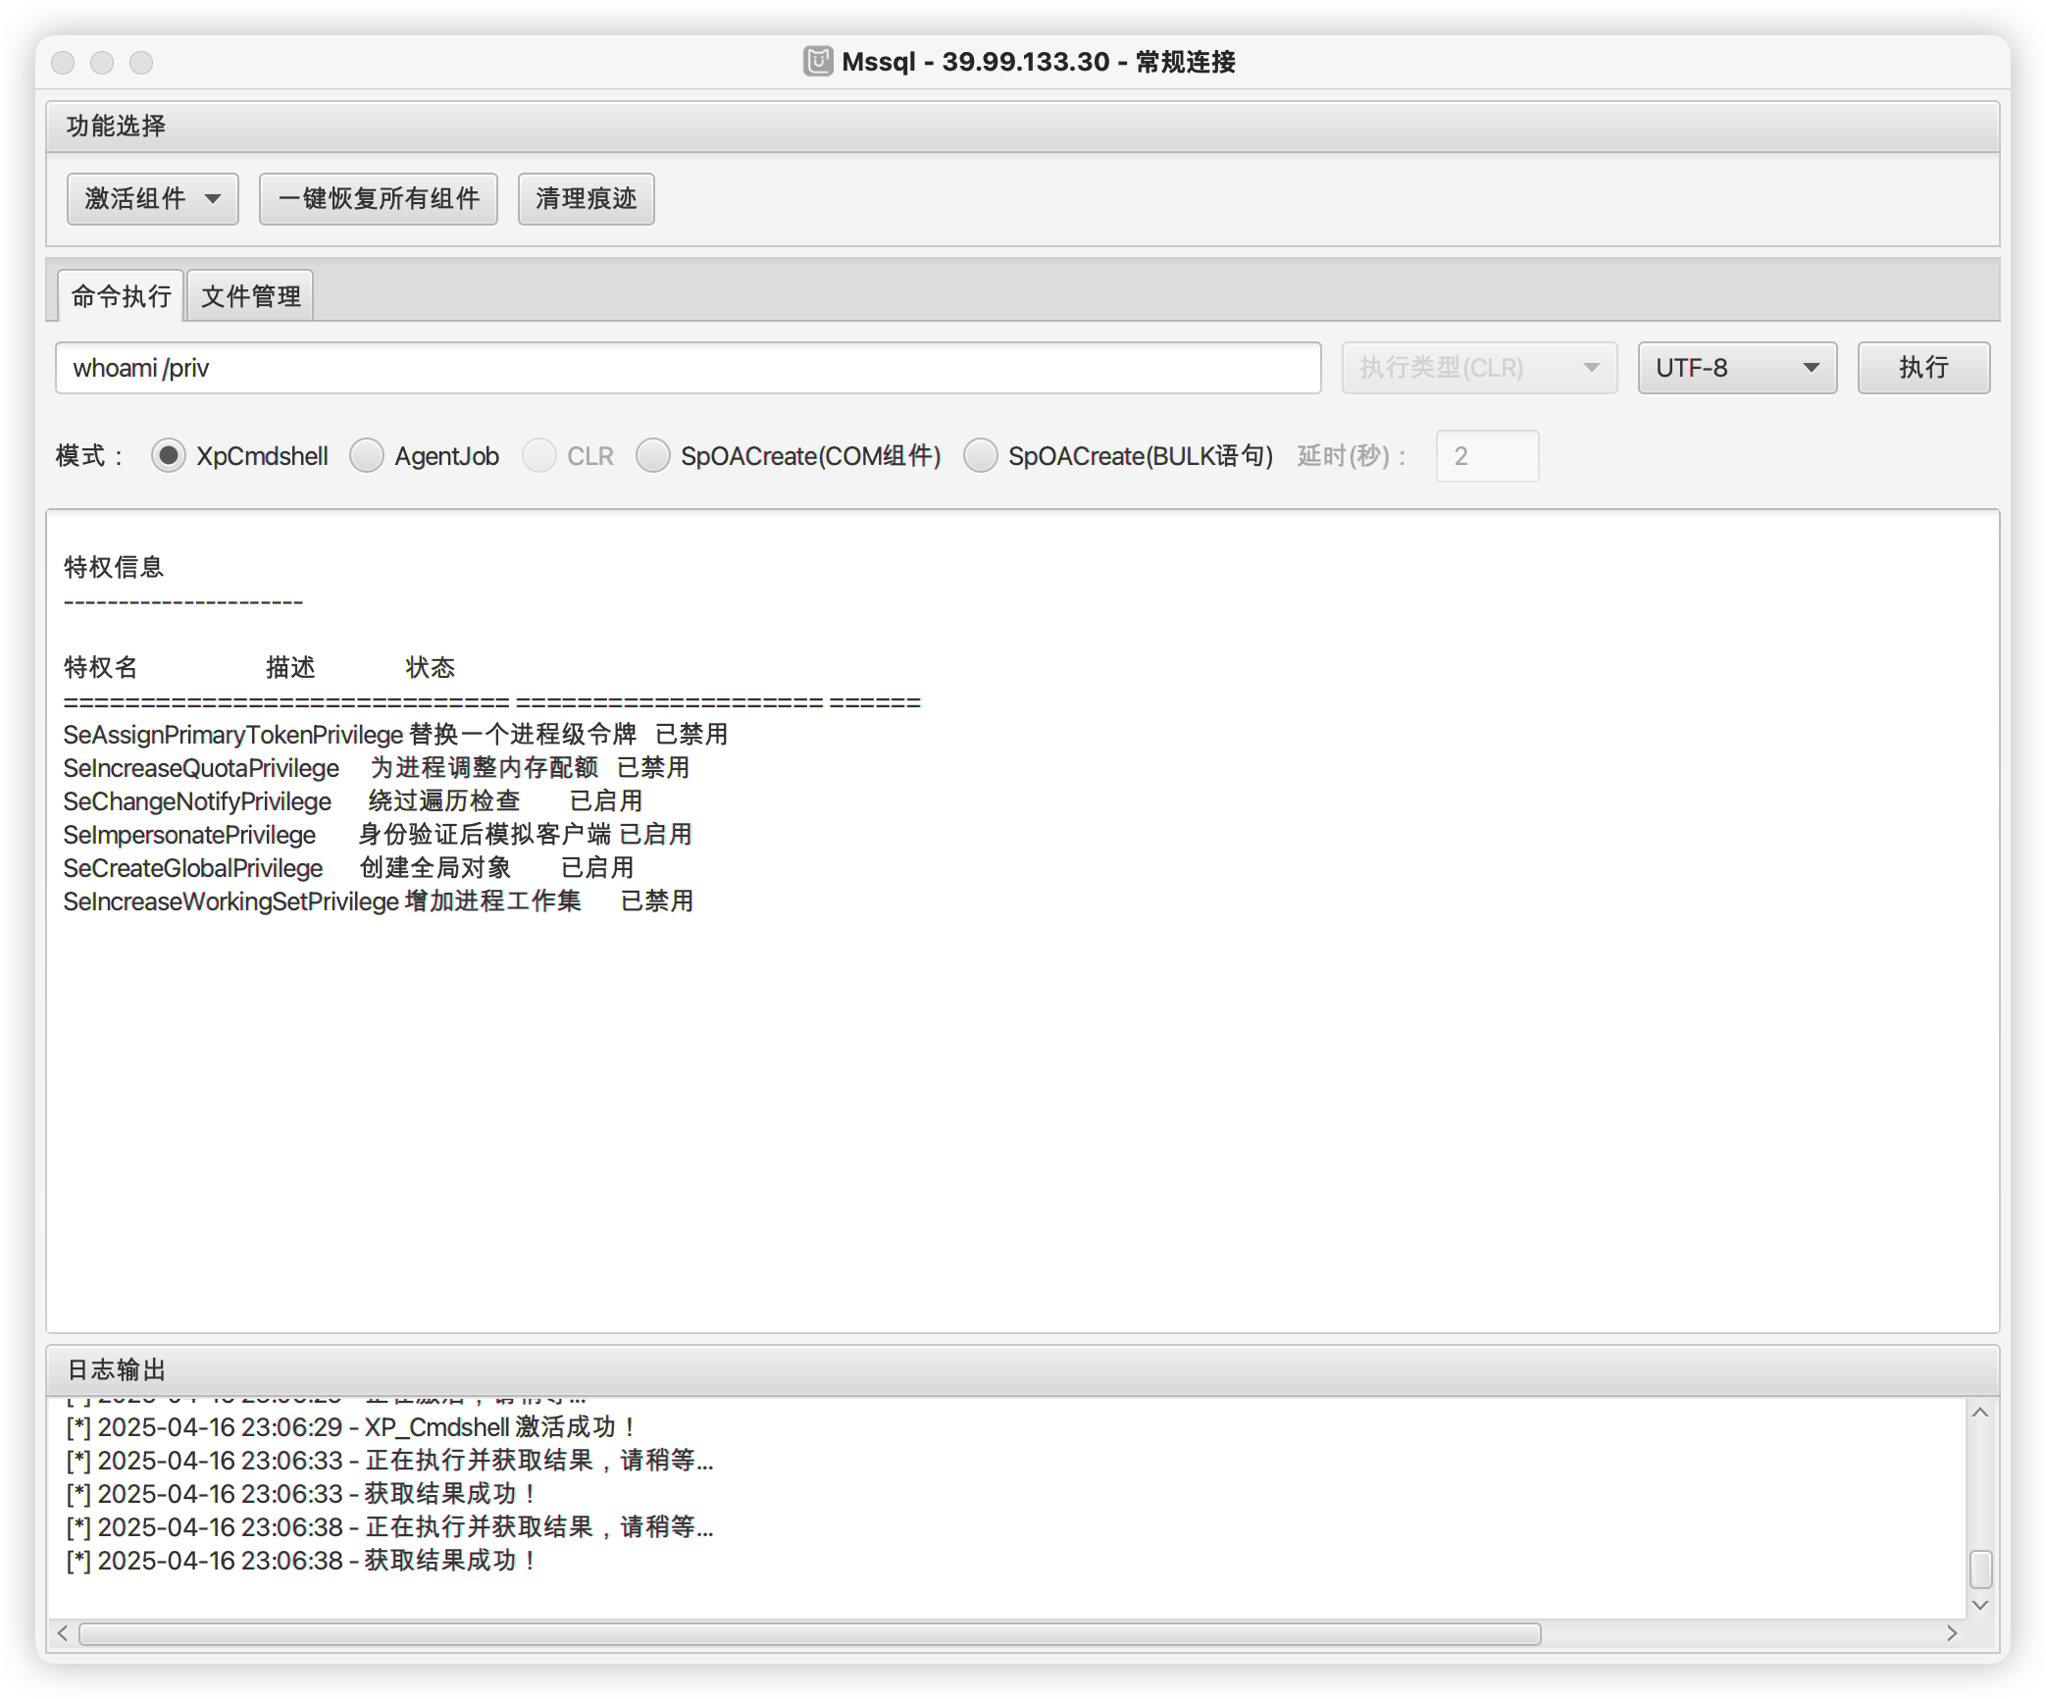The width and height of the screenshot is (2046, 1699).
Task: Click the 执行 button
Action: point(1923,368)
